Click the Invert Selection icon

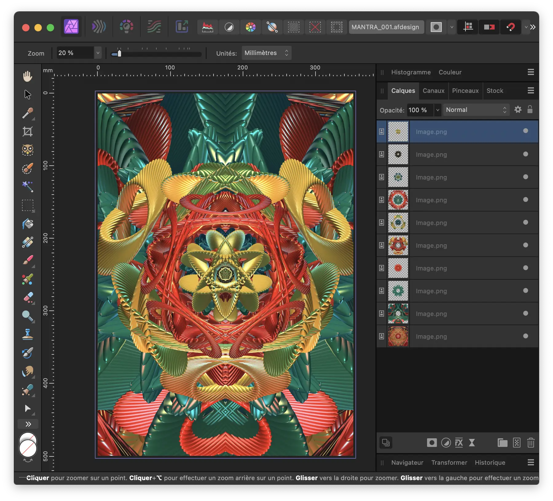(337, 27)
